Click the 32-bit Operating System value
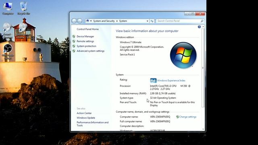258x145 pixels. pos(163,98)
